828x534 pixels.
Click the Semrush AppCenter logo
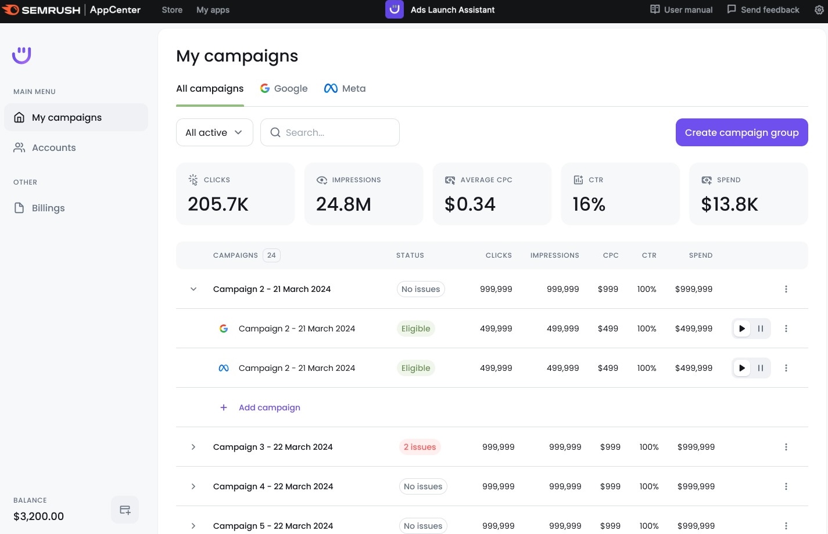click(71, 10)
